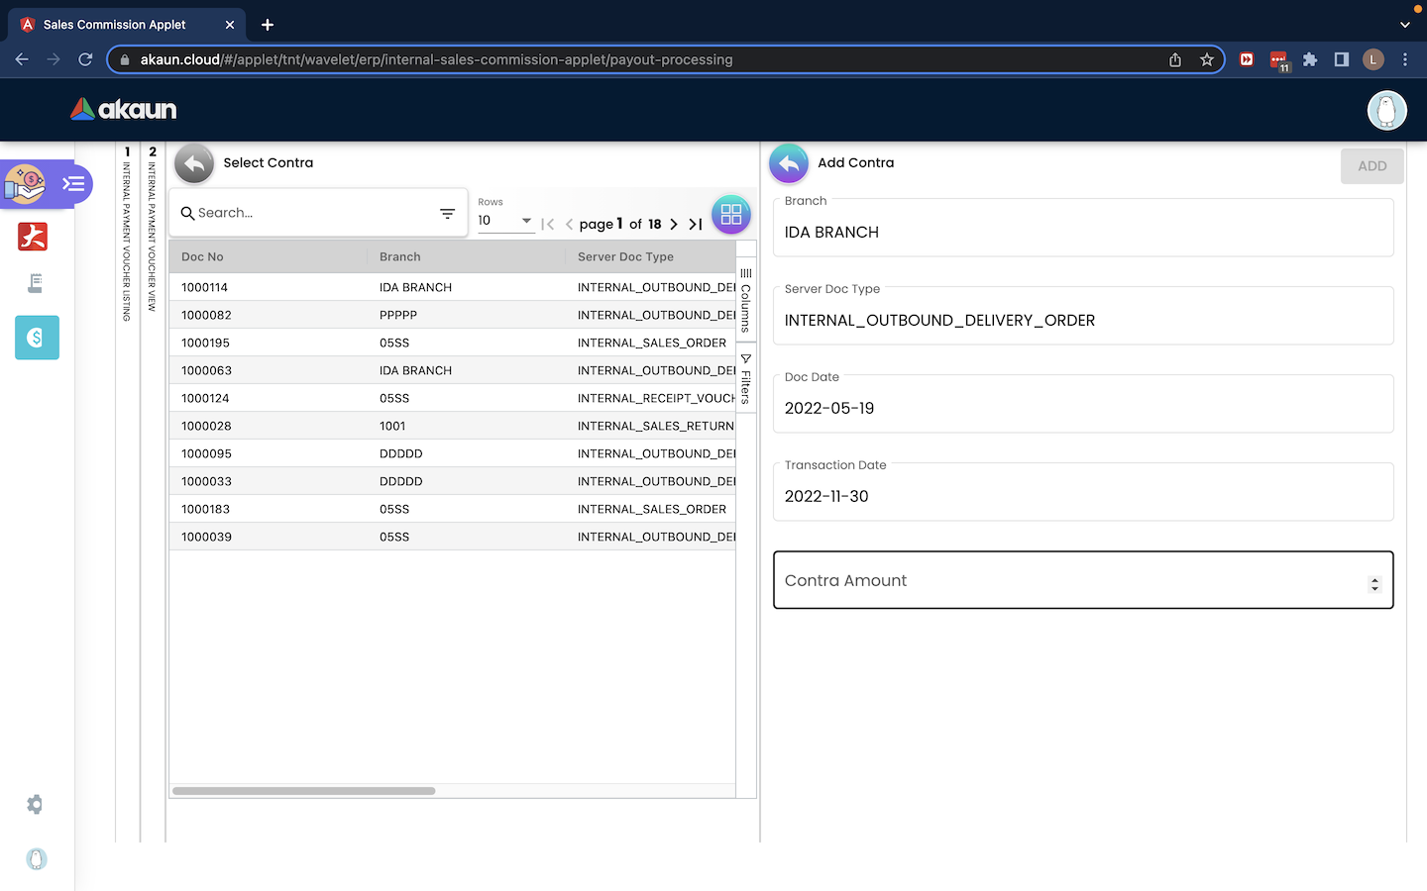Screen dimensions: 1427x891
Task: Click the horizontal scrollbar under the table
Action: 303,791
